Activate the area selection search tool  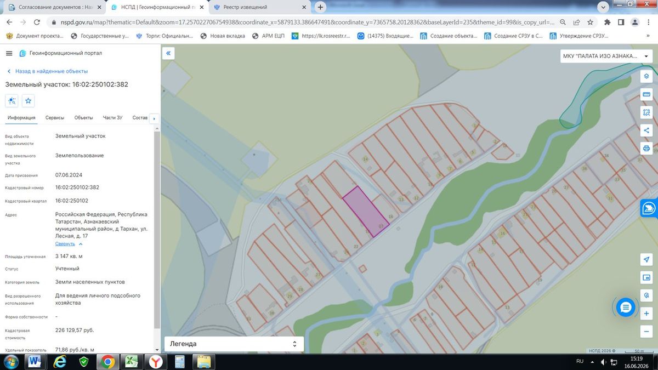(x=646, y=112)
